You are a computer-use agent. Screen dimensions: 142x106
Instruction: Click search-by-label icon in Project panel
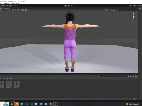[131, 76]
